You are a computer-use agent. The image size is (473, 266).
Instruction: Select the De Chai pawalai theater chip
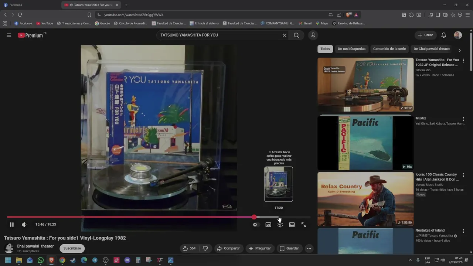[432, 49]
